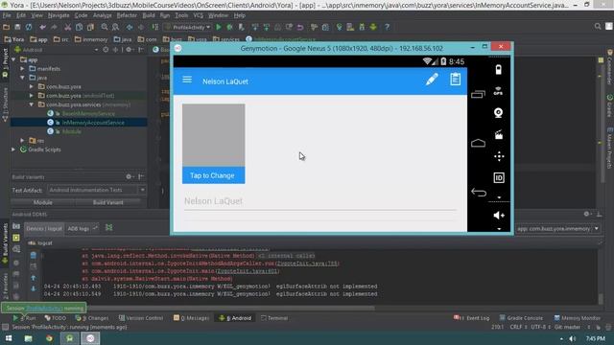
Task: Select InMemoryAccountService in project tree
Action: tap(93, 123)
